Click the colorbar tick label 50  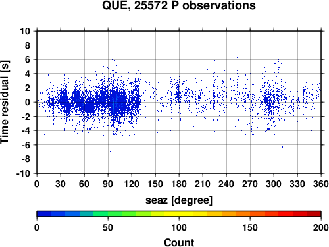point(108,227)
